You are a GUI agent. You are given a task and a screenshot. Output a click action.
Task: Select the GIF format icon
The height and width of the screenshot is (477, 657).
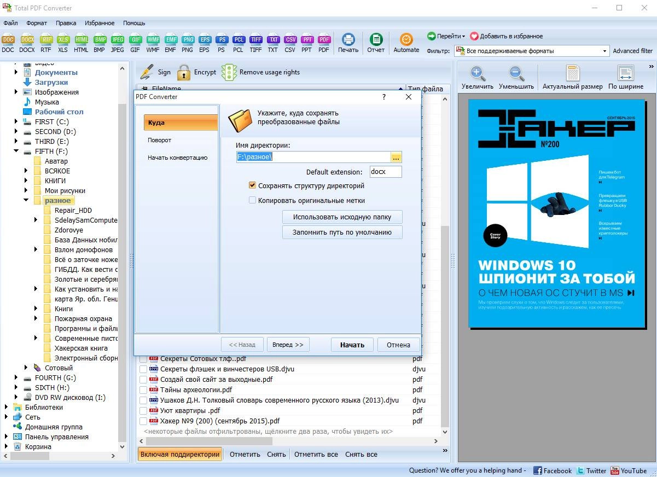135,43
